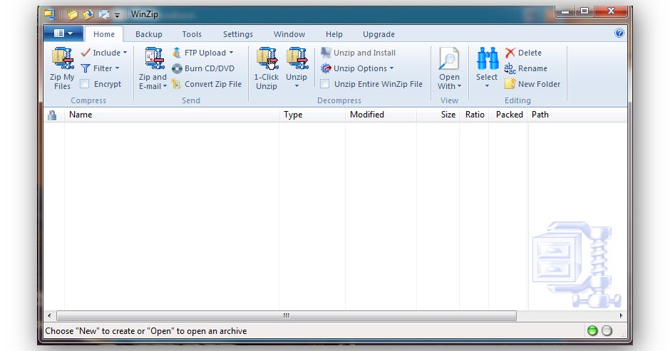Expand the Include dropdown arrow

tap(125, 53)
